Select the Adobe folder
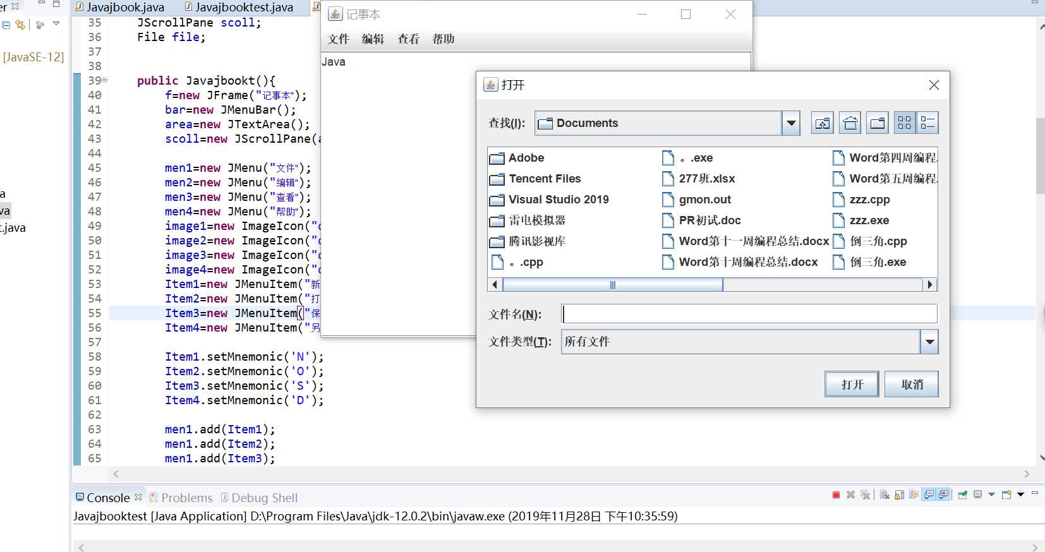Image resolution: width=1045 pixels, height=552 pixels. pos(517,158)
